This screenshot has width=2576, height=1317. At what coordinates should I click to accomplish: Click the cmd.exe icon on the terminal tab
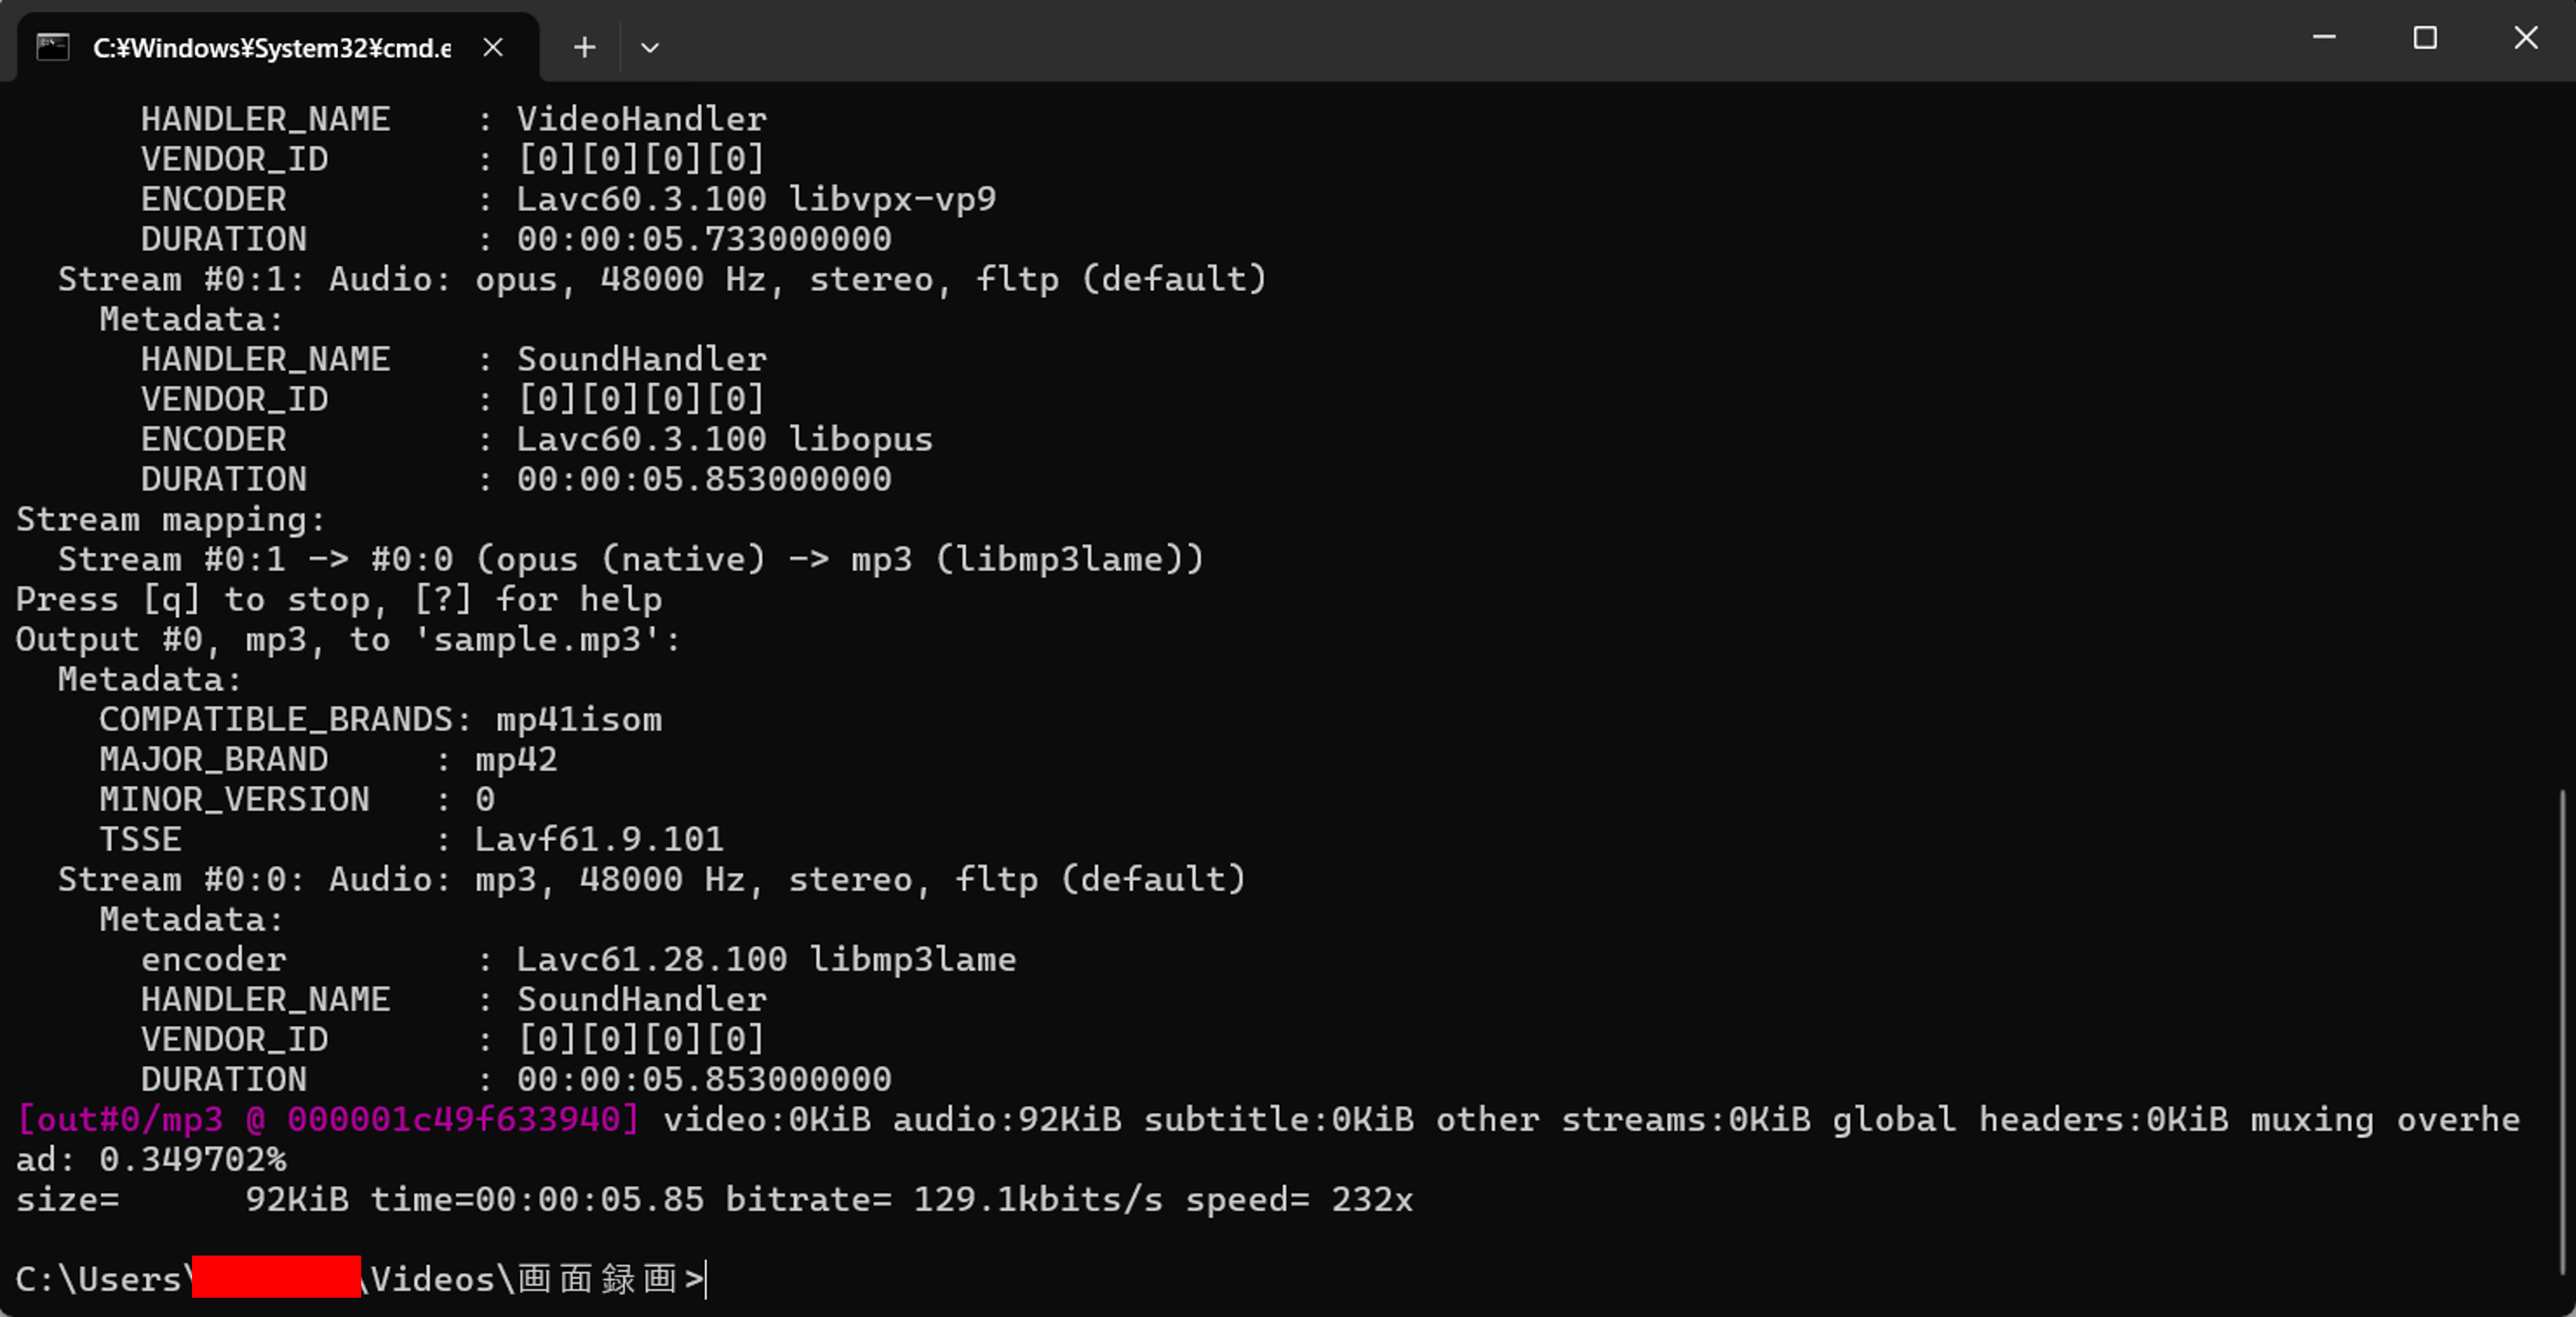click(53, 46)
